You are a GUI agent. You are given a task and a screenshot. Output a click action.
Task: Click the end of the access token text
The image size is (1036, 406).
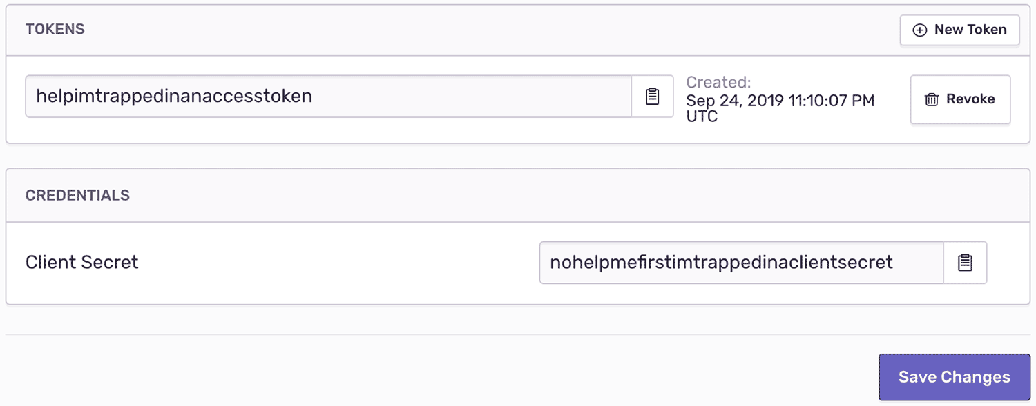(x=312, y=97)
